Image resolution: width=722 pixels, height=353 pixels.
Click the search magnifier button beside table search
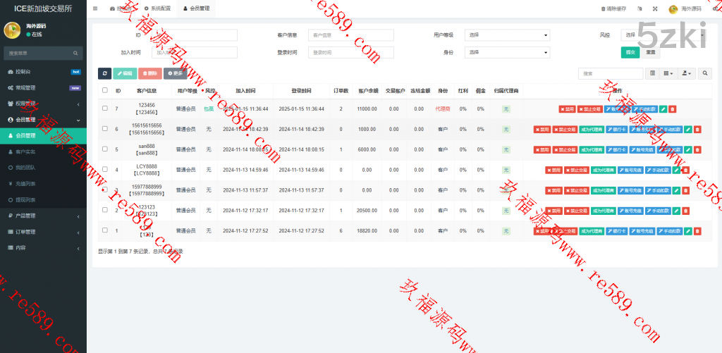(x=704, y=73)
